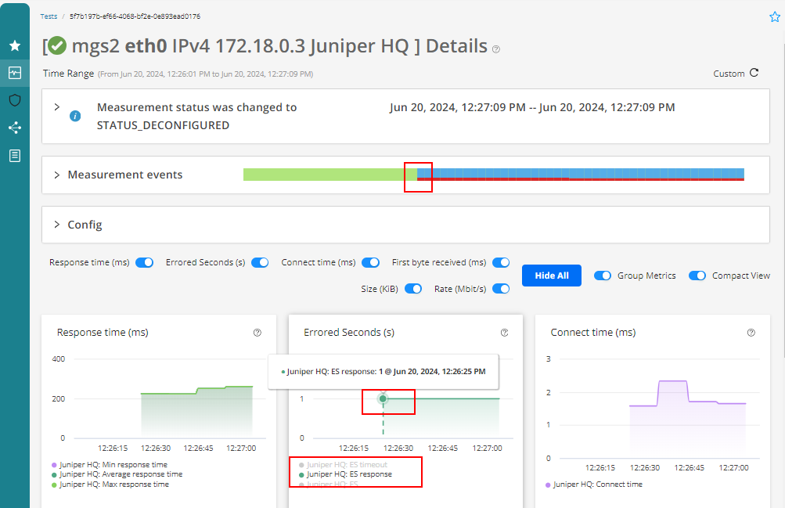Click the Custom time range refresh icon
This screenshot has height=508, width=785.
coord(754,73)
